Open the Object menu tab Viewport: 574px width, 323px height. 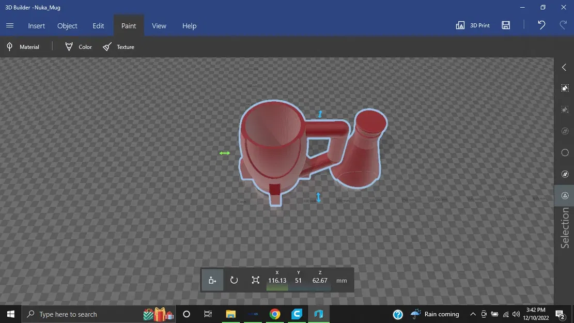point(67,26)
